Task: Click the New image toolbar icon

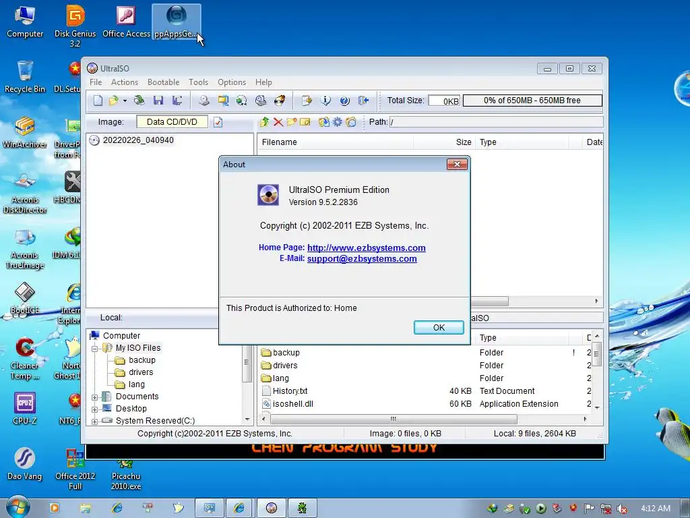Action: coord(98,101)
